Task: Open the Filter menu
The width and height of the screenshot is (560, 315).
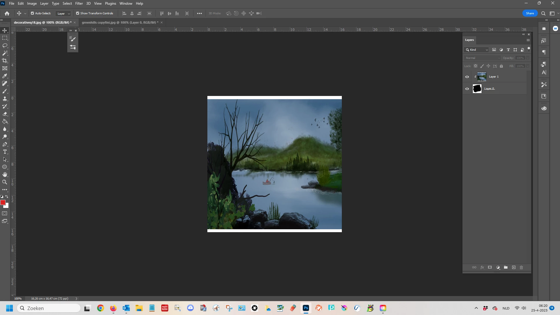Action: [79, 3]
